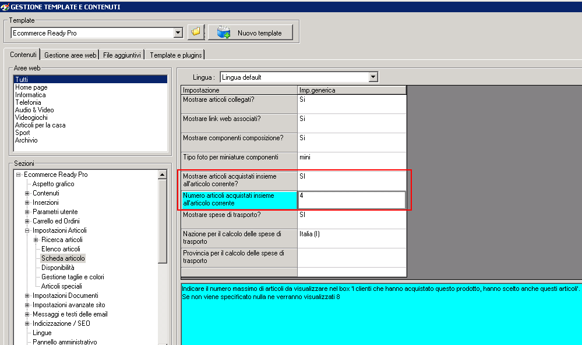Click SI value for articoli acquistati insieme
The image size is (582, 345).
(352, 180)
